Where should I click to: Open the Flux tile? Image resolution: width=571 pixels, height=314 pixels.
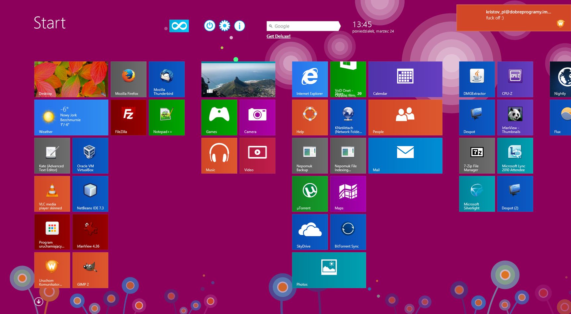560,118
